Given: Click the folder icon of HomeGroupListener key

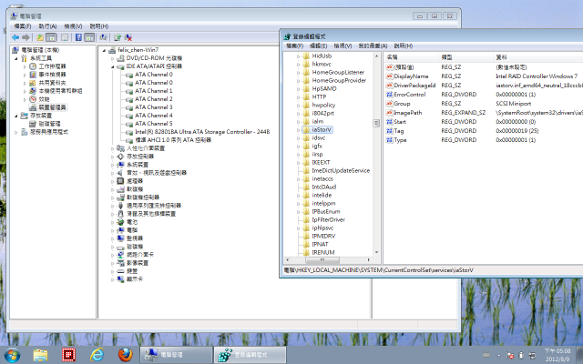Looking at the screenshot, I should (x=306, y=73).
